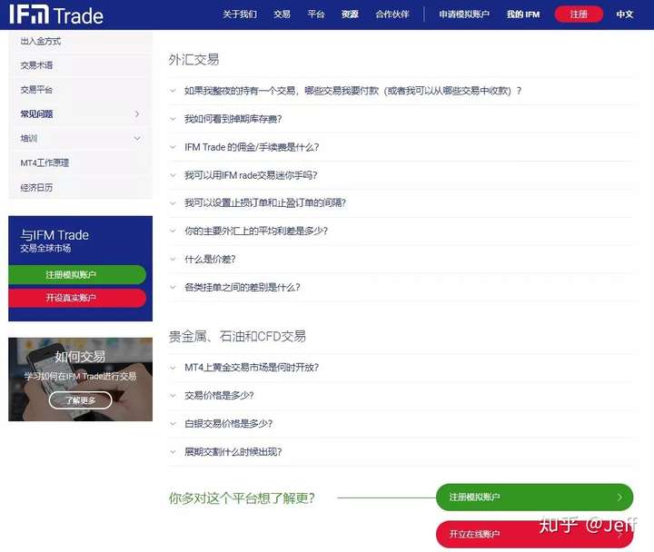Expand chevron for 平均利差 question
The height and width of the screenshot is (552, 654).
click(x=173, y=231)
